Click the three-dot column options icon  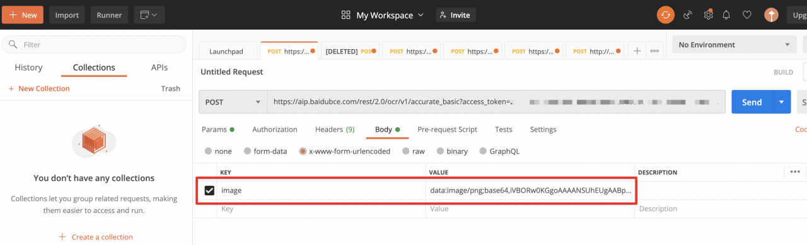[x=794, y=171]
